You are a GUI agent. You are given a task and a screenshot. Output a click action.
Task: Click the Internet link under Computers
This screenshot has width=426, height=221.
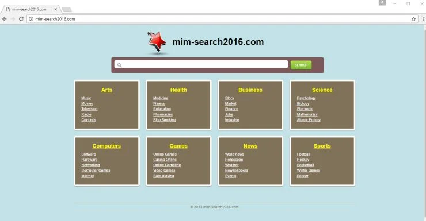[88, 176]
